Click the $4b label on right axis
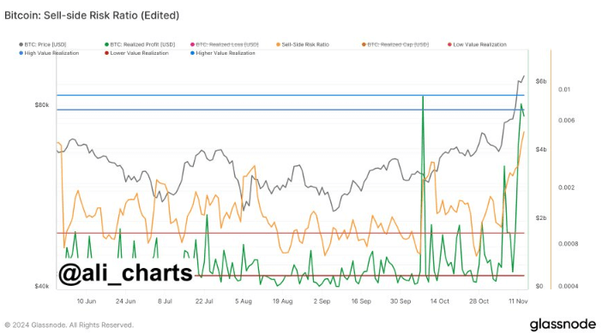 [541, 150]
